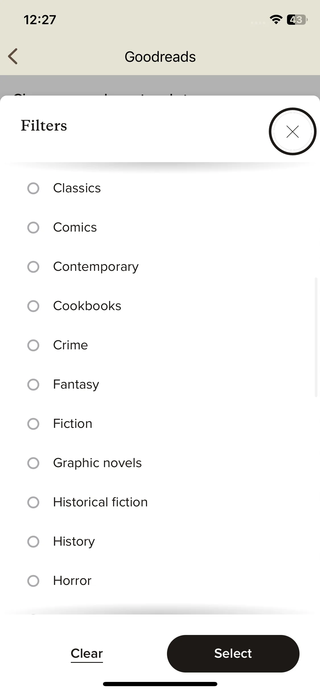
Task: Confirm with the Select button
Action: (233, 653)
